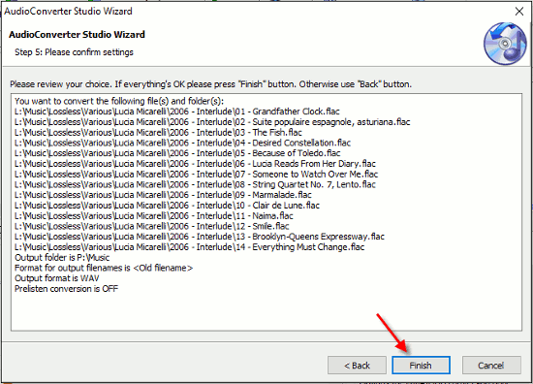This screenshot has height=384, width=533.
Task: Click the "Output format is WAV" line
Action: [x=57, y=278]
